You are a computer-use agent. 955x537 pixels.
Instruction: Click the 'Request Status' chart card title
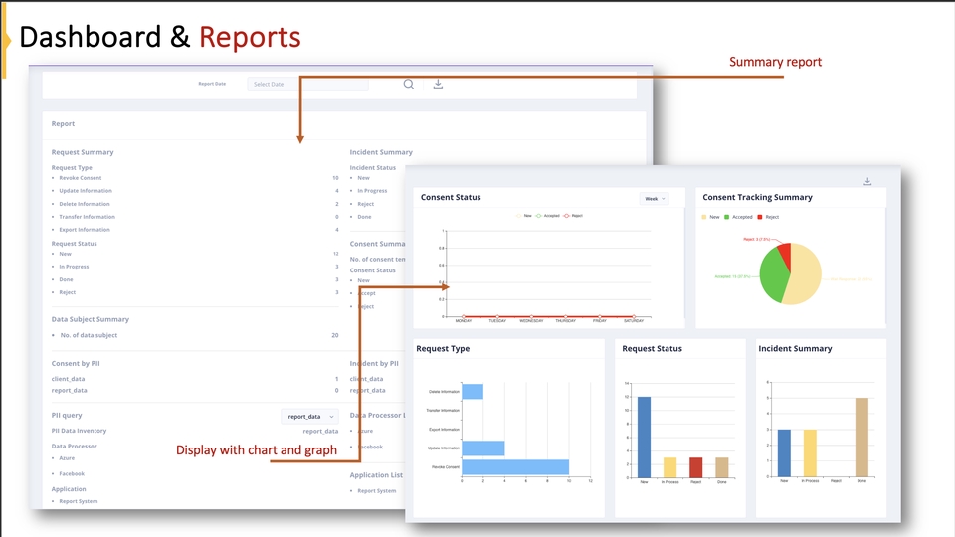[652, 349]
